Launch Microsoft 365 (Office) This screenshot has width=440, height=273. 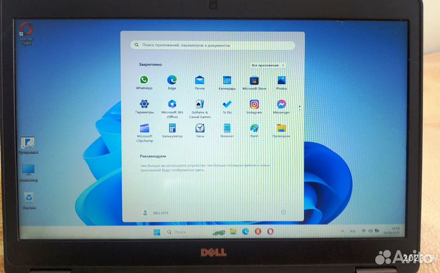click(x=172, y=109)
